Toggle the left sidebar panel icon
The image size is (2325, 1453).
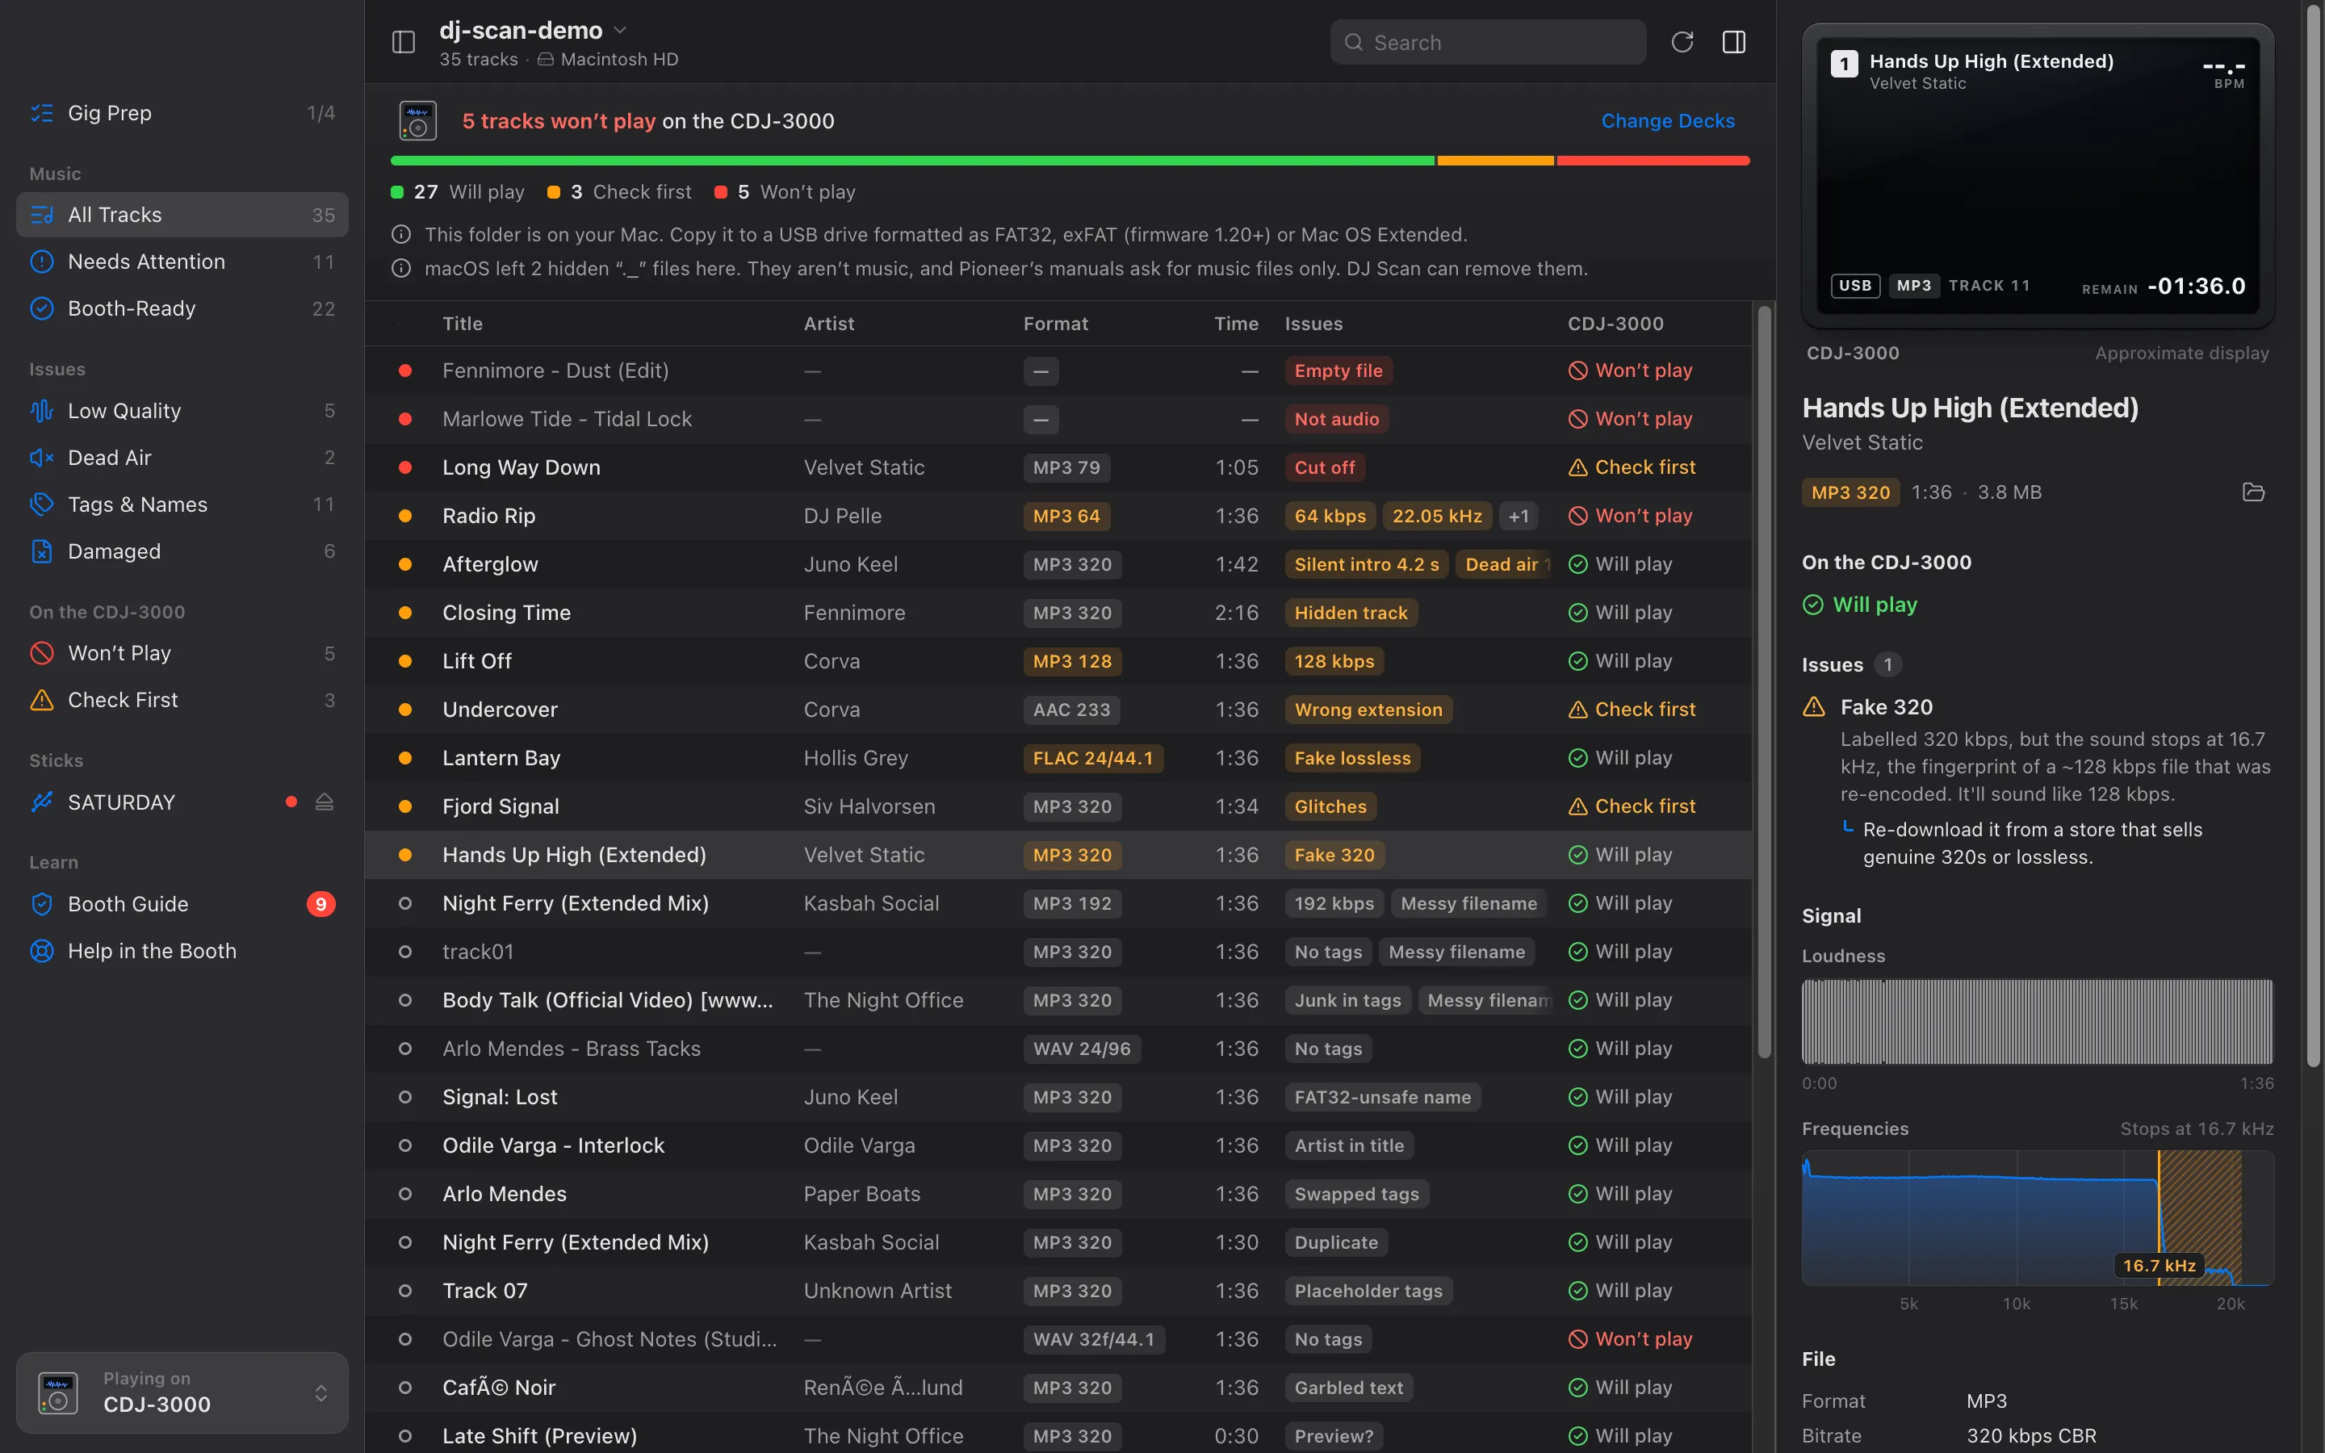tap(404, 42)
